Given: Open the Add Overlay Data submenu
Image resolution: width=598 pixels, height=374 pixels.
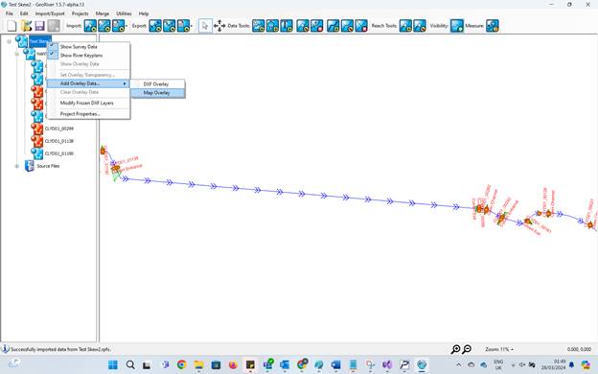Looking at the screenshot, I should pos(88,83).
